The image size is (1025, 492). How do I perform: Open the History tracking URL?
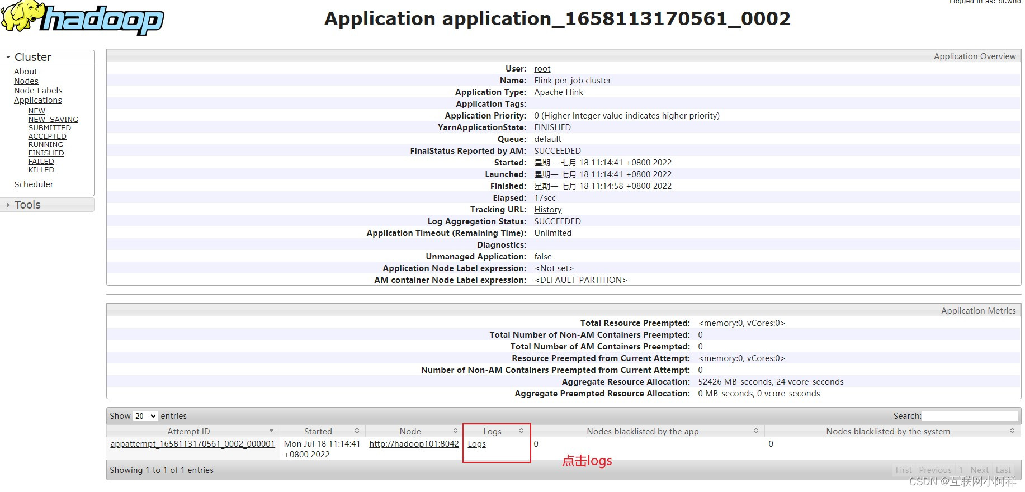pyautogui.click(x=548, y=210)
